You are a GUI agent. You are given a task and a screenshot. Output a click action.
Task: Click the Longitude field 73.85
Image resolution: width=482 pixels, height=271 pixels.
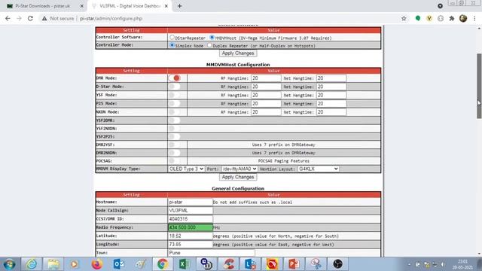tap(191, 244)
